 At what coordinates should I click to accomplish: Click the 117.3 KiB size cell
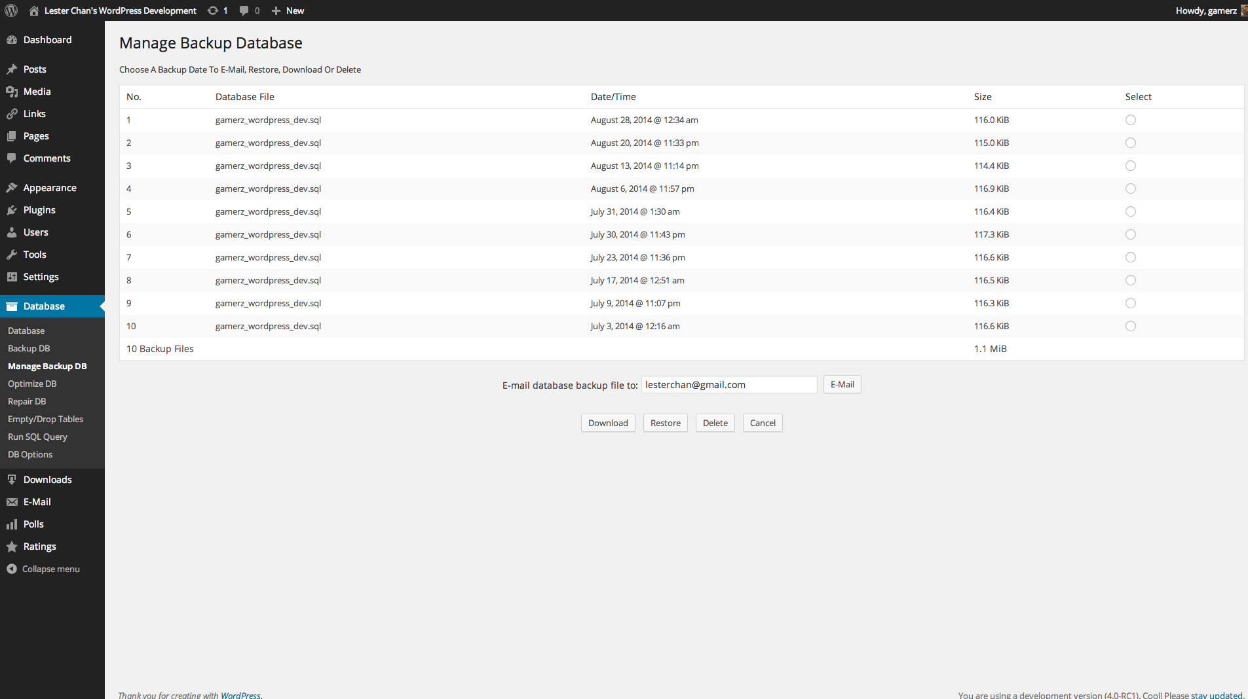click(x=991, y=234)
